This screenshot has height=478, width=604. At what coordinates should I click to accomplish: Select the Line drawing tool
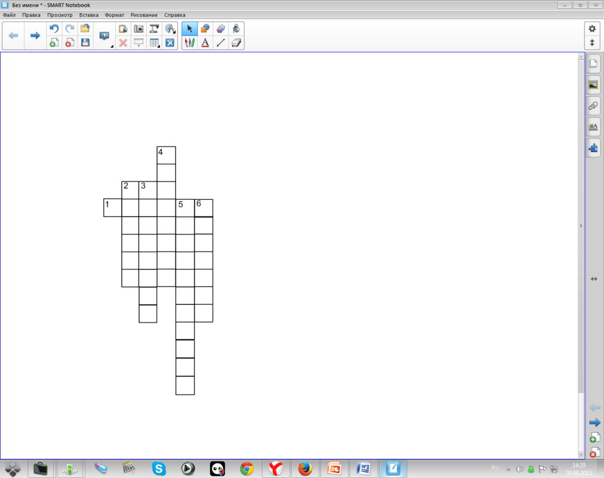[x=221, y=42]
